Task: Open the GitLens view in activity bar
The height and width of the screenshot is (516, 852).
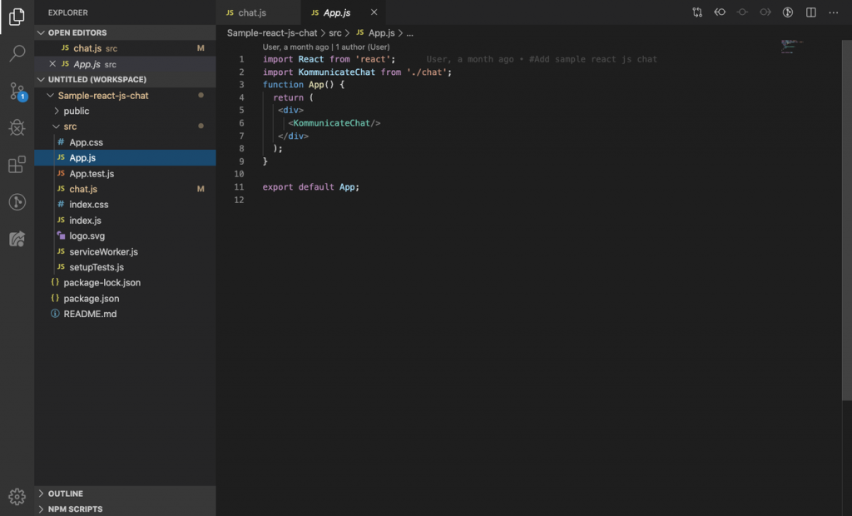Action: (x=17, y=201)
